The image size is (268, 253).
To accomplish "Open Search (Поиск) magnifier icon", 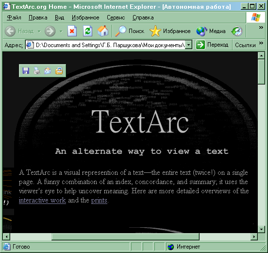I will pyautogui.click(x=121, y=31).
